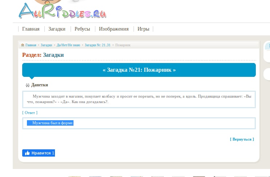Click the [ Вернуться ] link
This screenshot has width=270, height=177.
tap(242, 139)
